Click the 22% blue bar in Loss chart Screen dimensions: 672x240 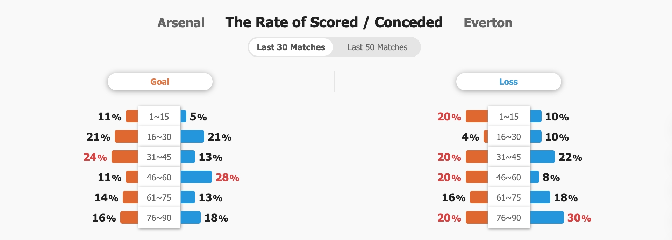click(x=542, y=157)
